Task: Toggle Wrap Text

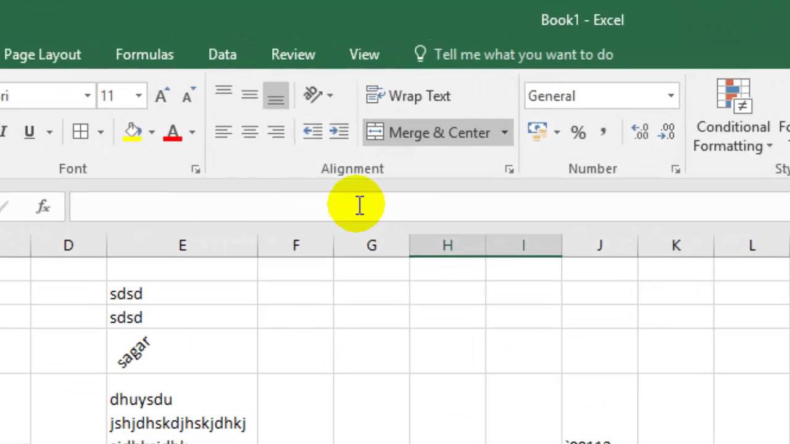Action: [409, 96]
